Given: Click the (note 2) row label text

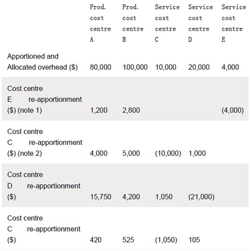Looking at the screenshot, I should [x=30, y=153].
